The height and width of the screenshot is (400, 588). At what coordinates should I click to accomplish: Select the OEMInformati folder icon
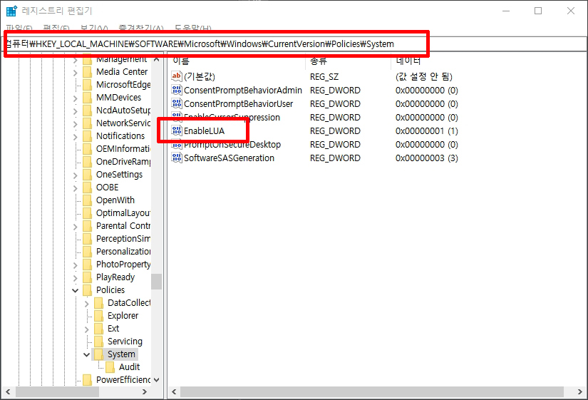(x=87, y=148)
